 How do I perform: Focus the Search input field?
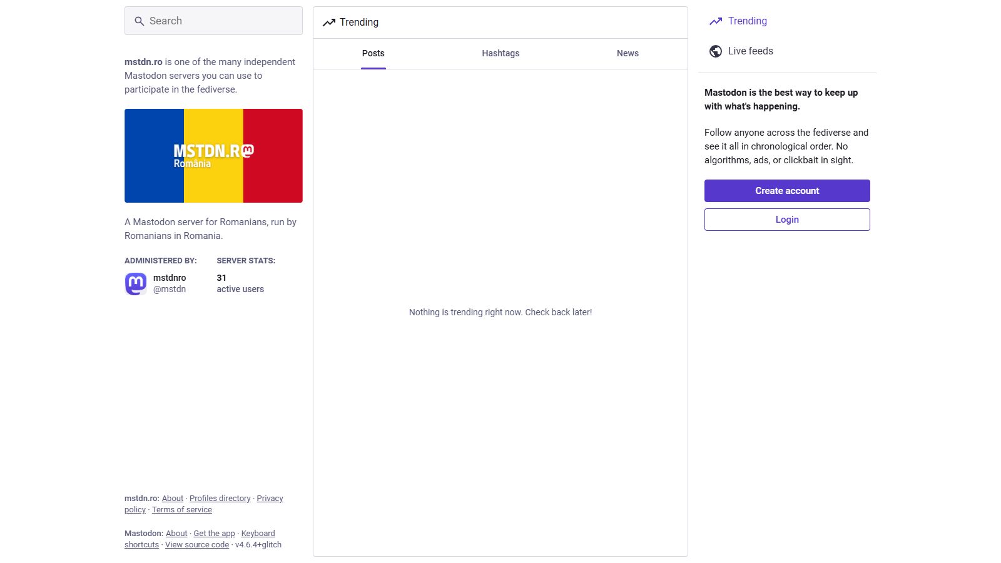[213, 21]
